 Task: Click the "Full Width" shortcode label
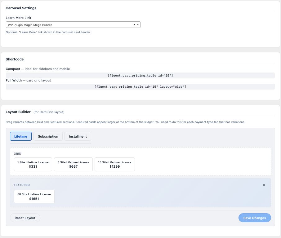[x=14, y=80]
